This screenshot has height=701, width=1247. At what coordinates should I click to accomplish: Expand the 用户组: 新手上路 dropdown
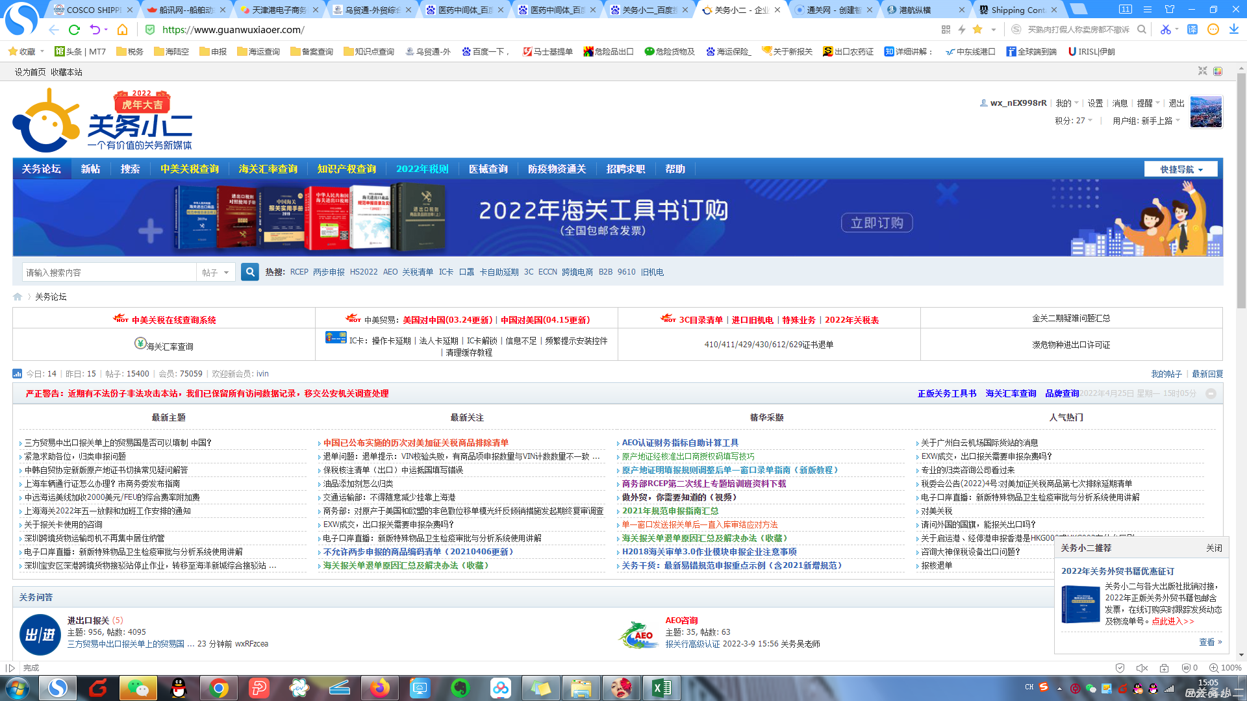pyautogui.click(x=1146, y=121)
